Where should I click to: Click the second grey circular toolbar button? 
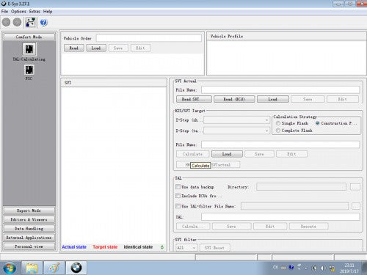pyautogui.click(x=17, y=23)
